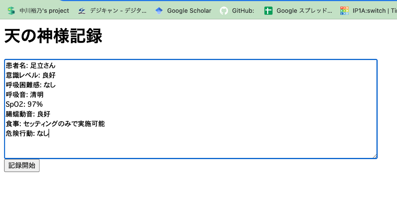Click the 意識レベル: 良好 line
This screenshot has width=397, height=204.
coord(31,75)
